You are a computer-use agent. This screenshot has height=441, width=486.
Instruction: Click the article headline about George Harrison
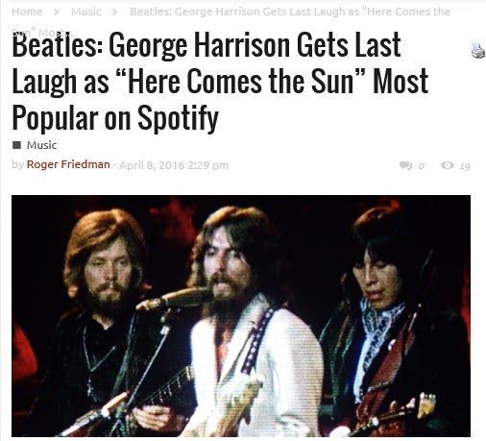(220, 82)
